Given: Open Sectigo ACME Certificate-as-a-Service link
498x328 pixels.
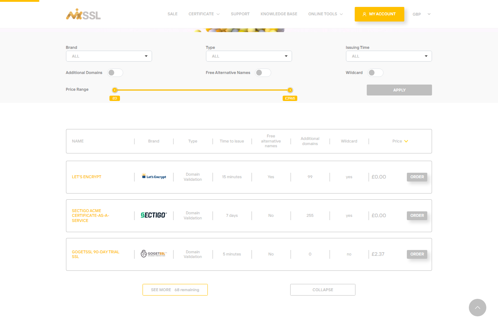Looking at the screenshot, I should pyautogui.click(x=90, y=216).
